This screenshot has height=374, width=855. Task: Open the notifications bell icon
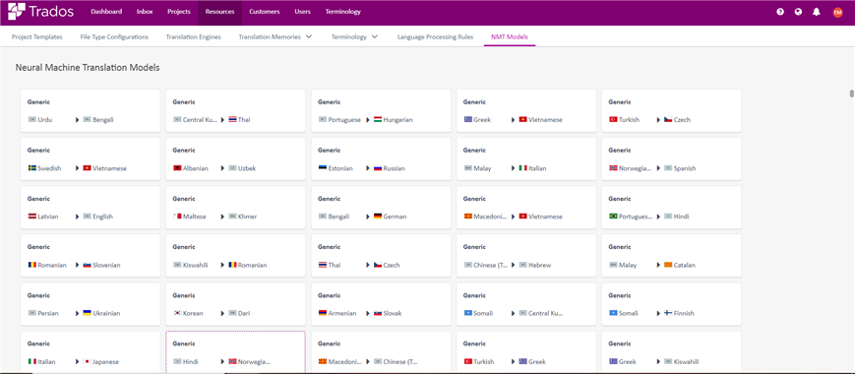[x=817, y=12]
